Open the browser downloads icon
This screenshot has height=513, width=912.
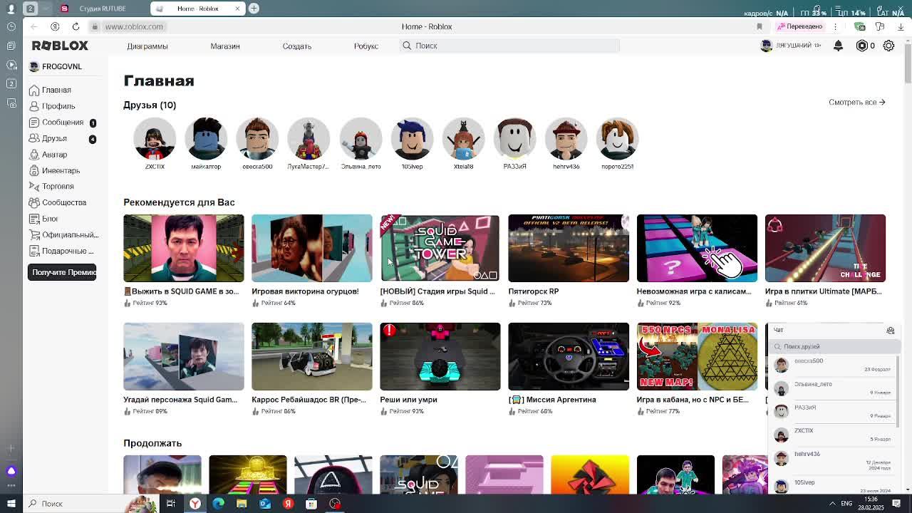click(901, 26)
